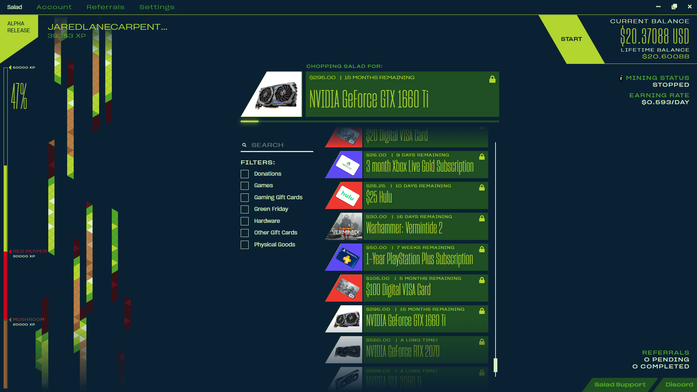Click lock icon on selected GTX 1660 Ti banner
Viewport: 697px width, 392px height.
(x=492, y=79)
